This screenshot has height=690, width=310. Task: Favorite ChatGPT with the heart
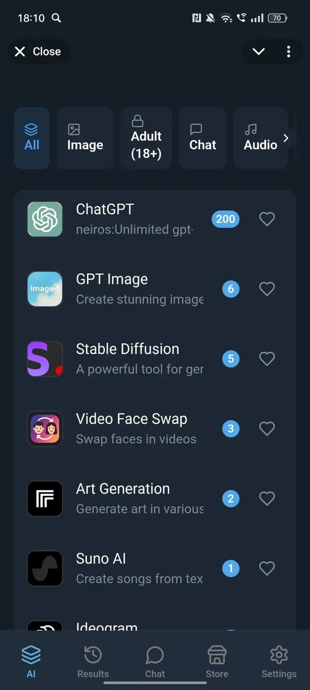[x=267, y=219]
